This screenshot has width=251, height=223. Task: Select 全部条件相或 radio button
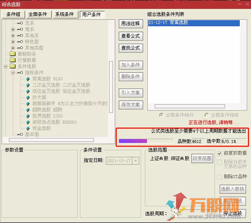coord(207,115)
